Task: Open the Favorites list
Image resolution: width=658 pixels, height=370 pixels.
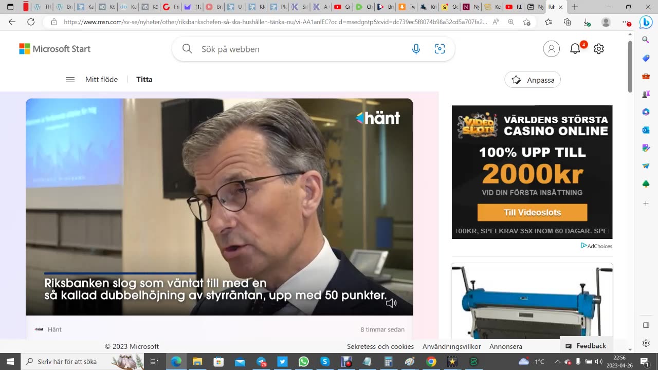Action: click(549, 22)
